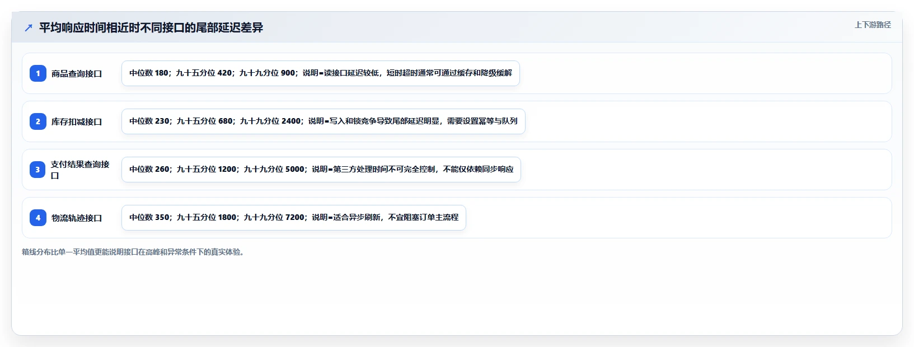Screen dimensions: 914x347
Task: Select the 商品查询接口 label
Action: pyautogui.click(x=77, y=73)
